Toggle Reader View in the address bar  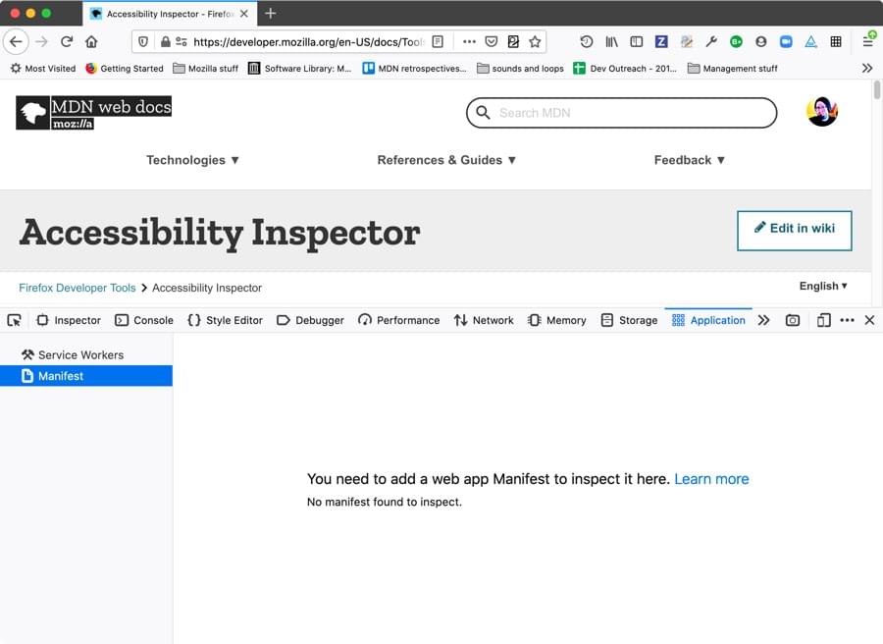[438, 42]
